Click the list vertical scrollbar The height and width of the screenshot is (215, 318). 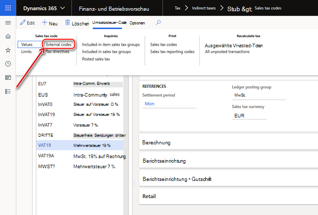[126, 145]
